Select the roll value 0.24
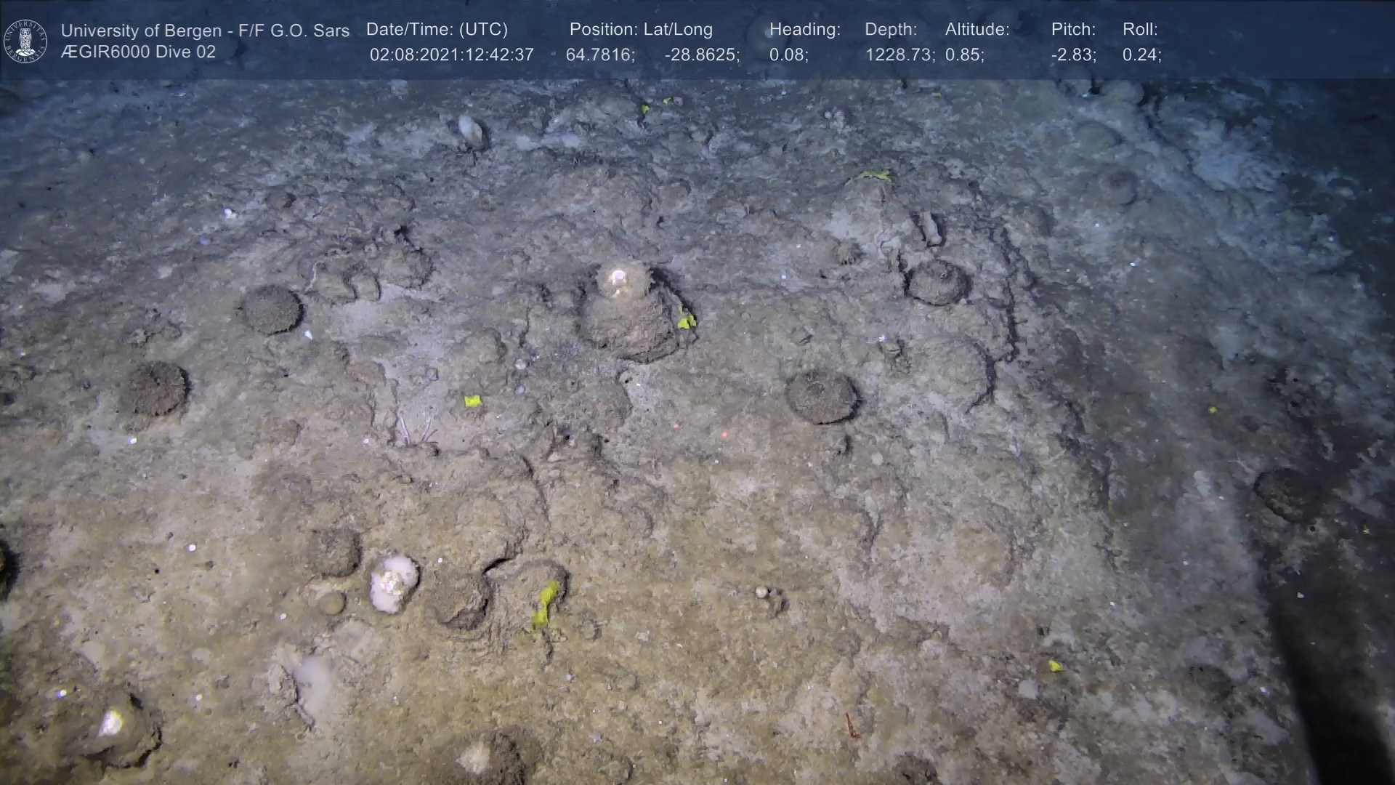The height and width of the screenshot is (785, 1395). click(1141, 55)
